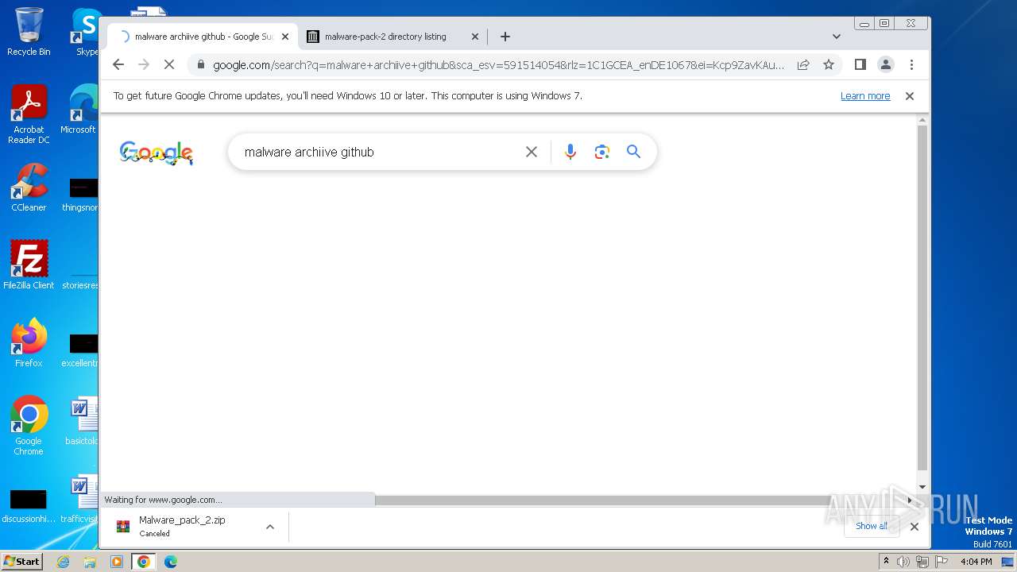The image size is (1017, 572).
Task: Share this page from the address bar
Action: [803, 64]
